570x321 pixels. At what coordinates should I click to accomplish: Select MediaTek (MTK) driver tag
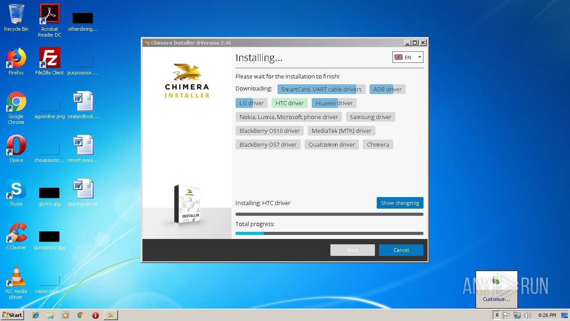(342, 131)
